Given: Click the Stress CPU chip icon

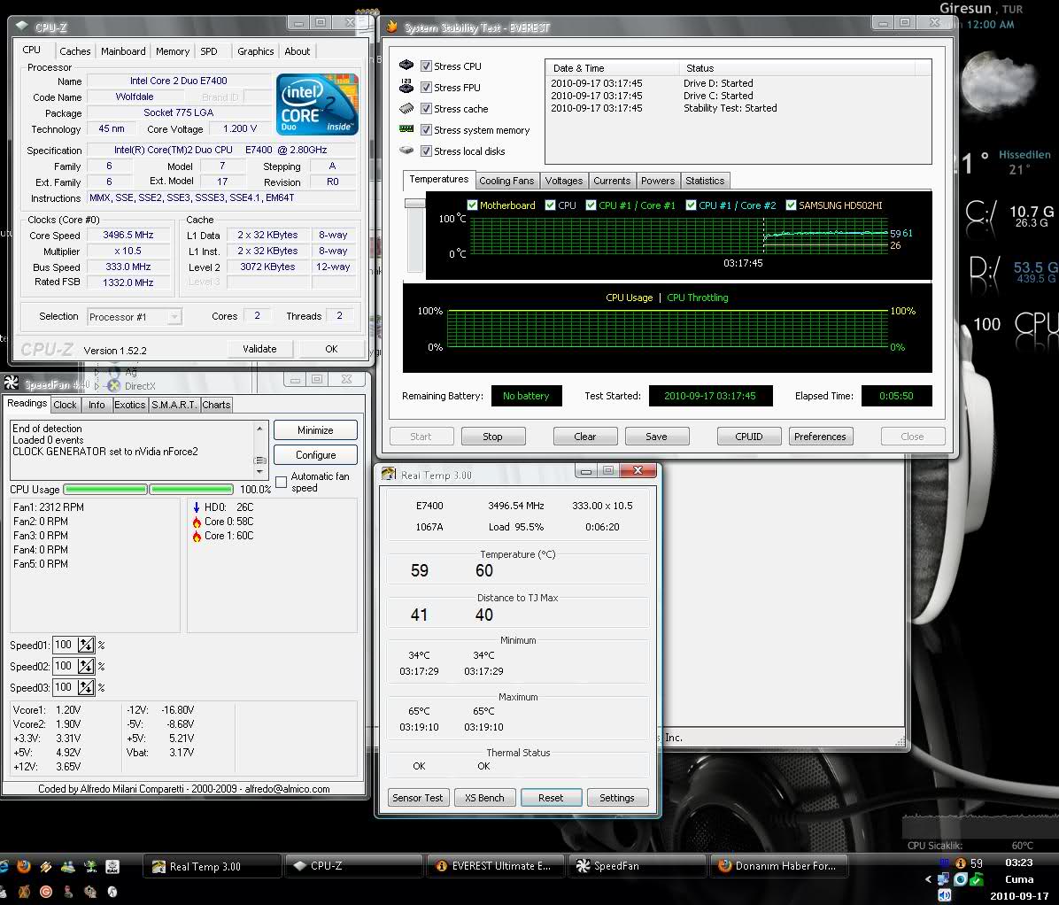Looking at the screenshot, I should 406,66.
